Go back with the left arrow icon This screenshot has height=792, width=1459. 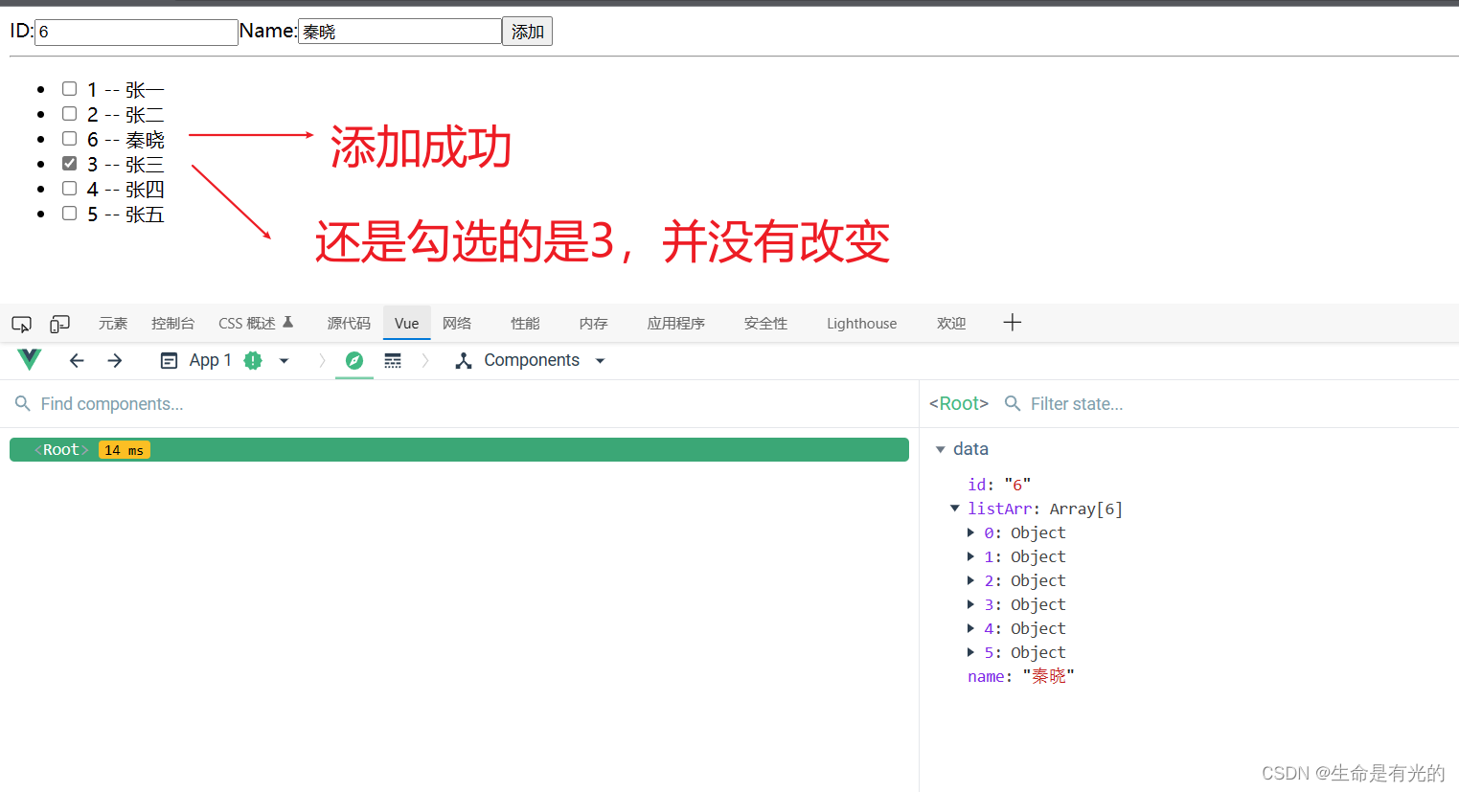click(77, 360)
